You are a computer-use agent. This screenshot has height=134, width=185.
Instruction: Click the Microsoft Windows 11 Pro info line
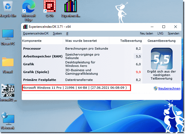74,88
